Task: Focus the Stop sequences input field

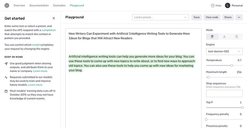Action: point(224,94)
